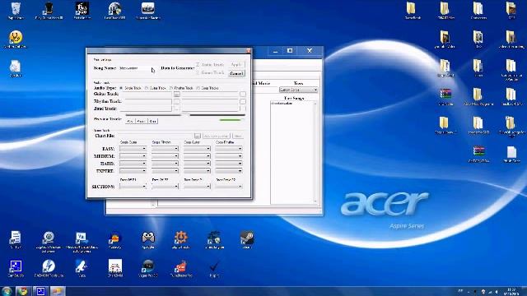Tick the box ending Rhythm Track row
This screenshot has height=296, width=527.
(243, 101)
